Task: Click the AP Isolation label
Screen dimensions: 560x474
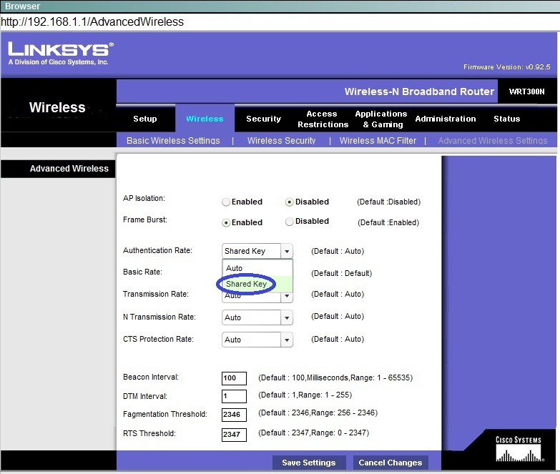Action: click(144, 199)
